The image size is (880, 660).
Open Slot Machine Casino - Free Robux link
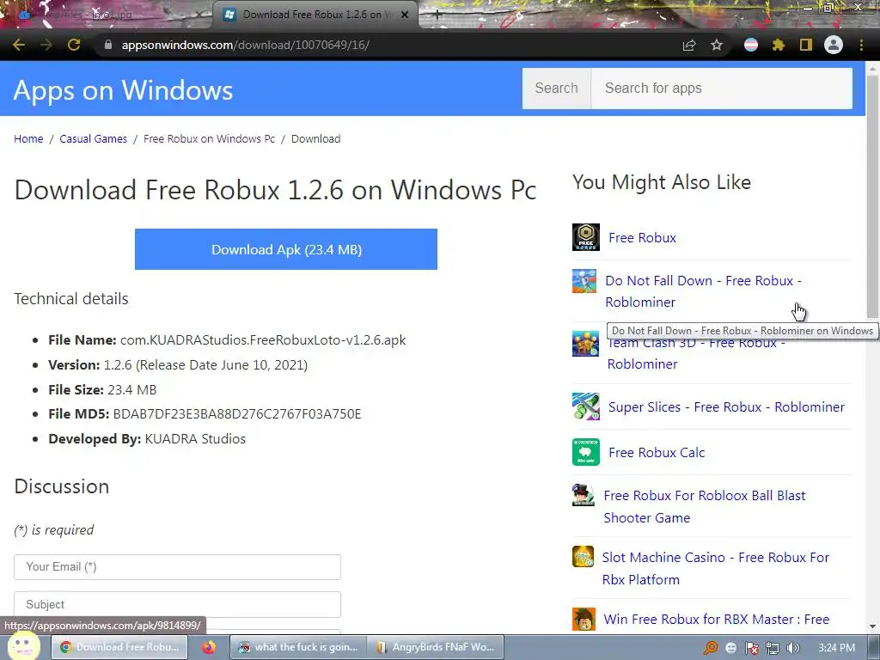[x=716, y=568]
